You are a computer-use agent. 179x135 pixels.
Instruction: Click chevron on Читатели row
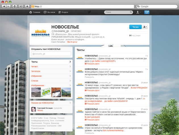click(70, 71)
